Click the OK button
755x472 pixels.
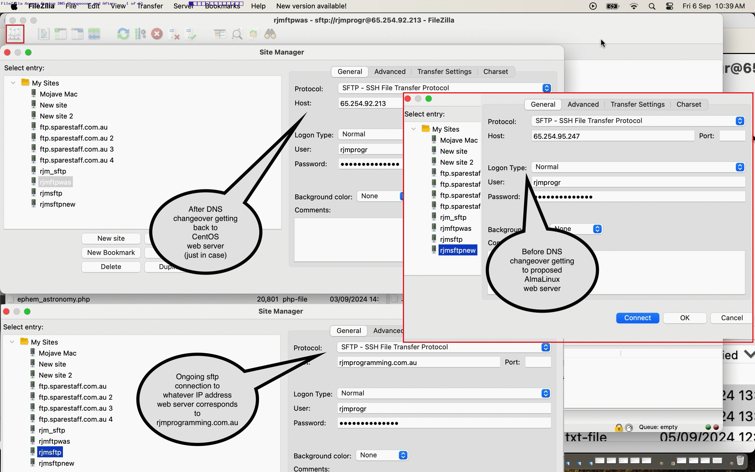point(685,318)
